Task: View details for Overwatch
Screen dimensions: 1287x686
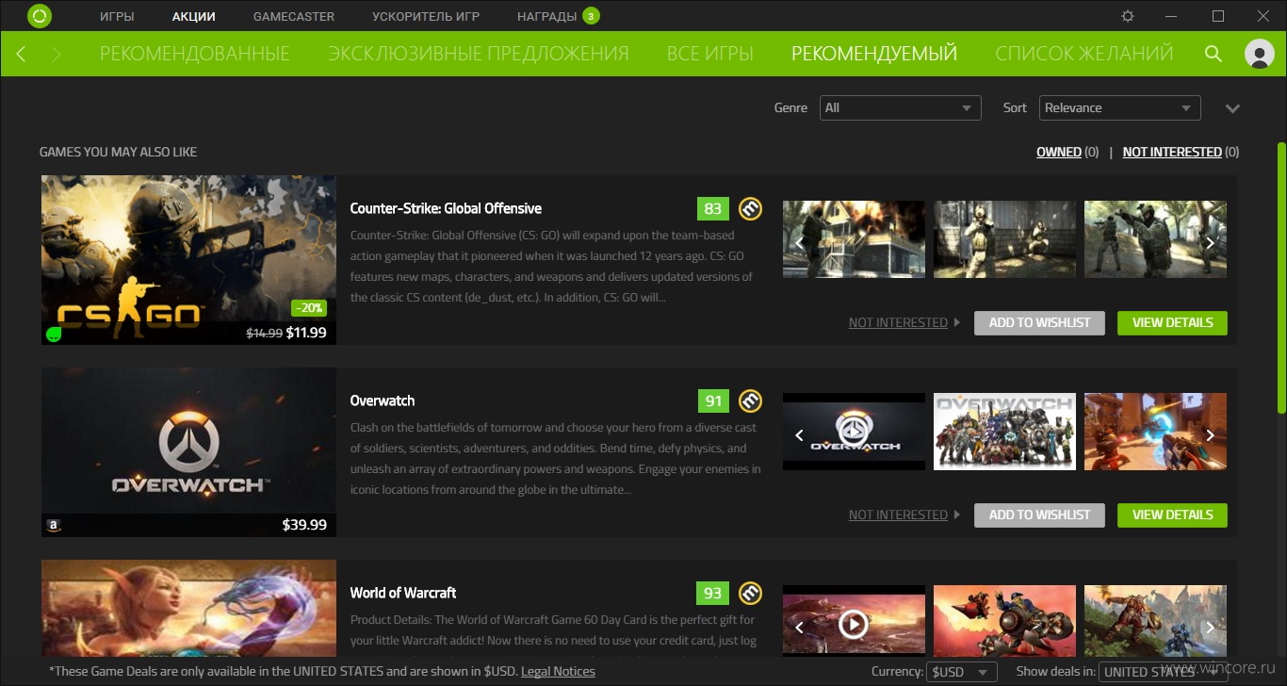Action: [x=1172, y=514]
